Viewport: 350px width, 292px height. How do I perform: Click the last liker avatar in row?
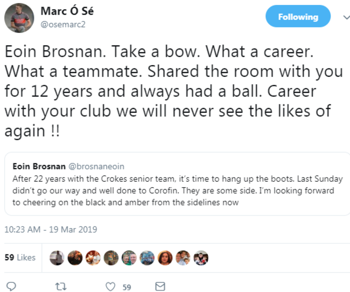point(201,258)
